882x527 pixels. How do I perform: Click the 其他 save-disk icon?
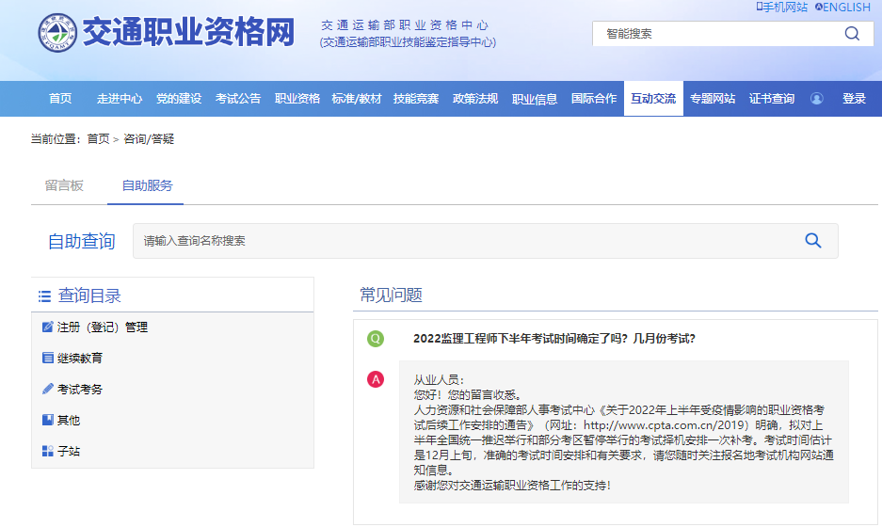coord(48,420)
